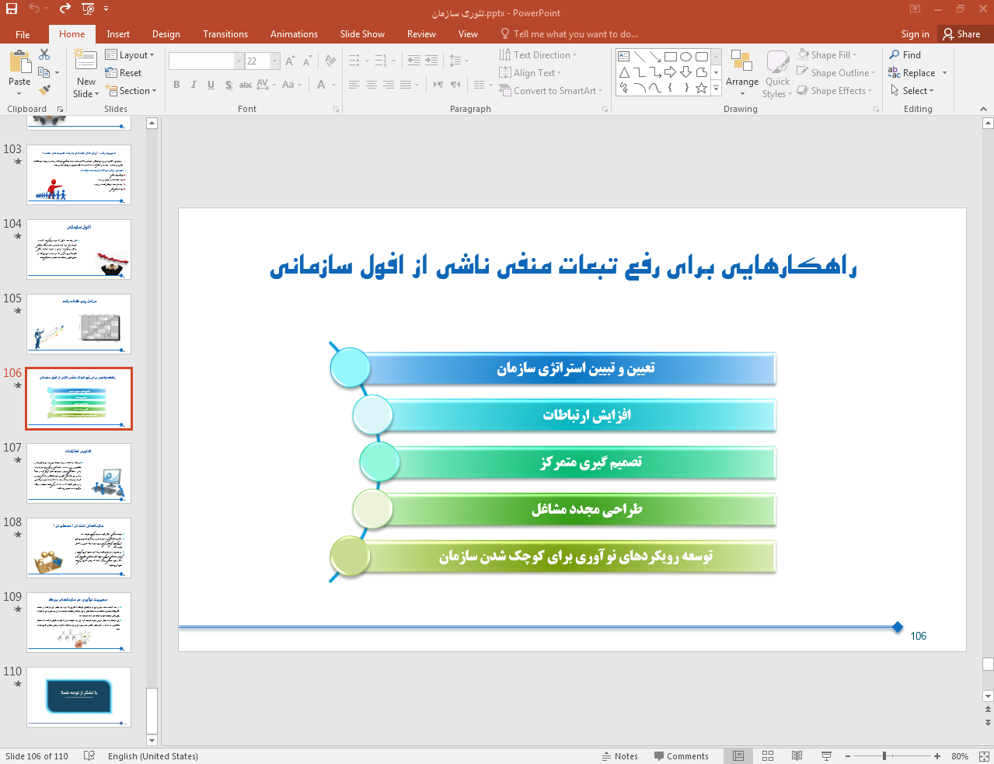Click the Paste clipboard icon
Screen dimensions: 994x764
pyautogui.click(x=19, y=61)
